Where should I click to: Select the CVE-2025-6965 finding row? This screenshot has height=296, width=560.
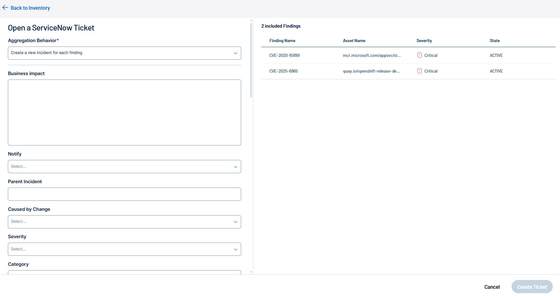(283, 71)
